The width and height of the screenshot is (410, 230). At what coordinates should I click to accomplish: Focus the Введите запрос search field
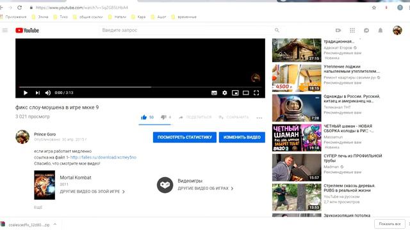[186, 30]
